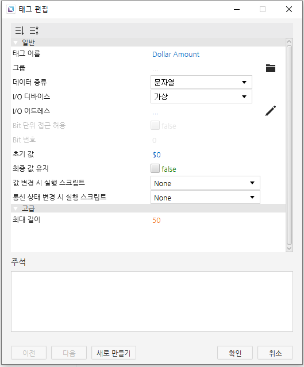Click the disabled Bit 단위 접근 허용 checkbox

[155, 125]
